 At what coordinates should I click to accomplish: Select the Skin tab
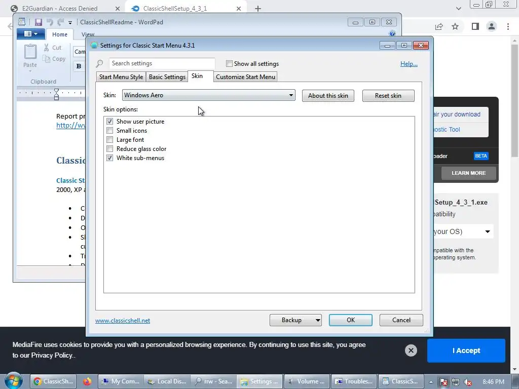tap(200, 76)
